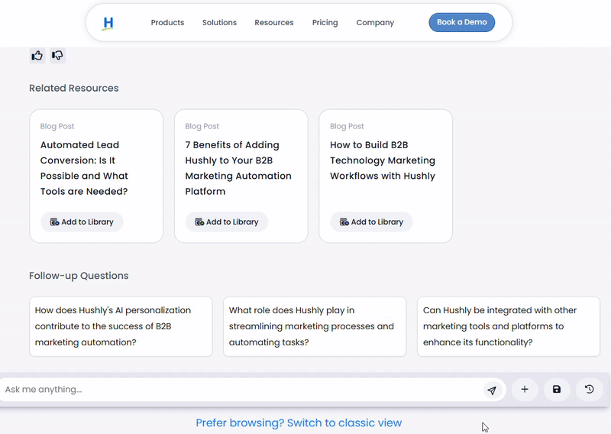Add Automated Lead Conversion post to library

82,222
